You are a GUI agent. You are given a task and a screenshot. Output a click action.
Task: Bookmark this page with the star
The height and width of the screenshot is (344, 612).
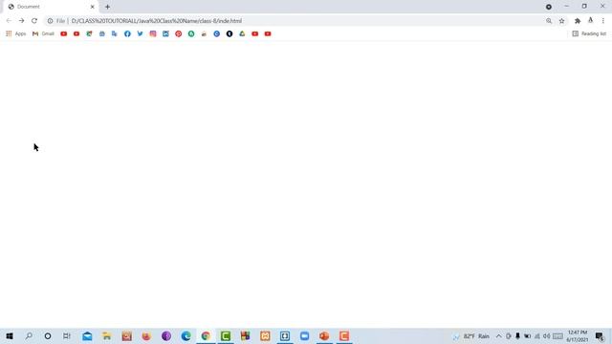point(561,21)
